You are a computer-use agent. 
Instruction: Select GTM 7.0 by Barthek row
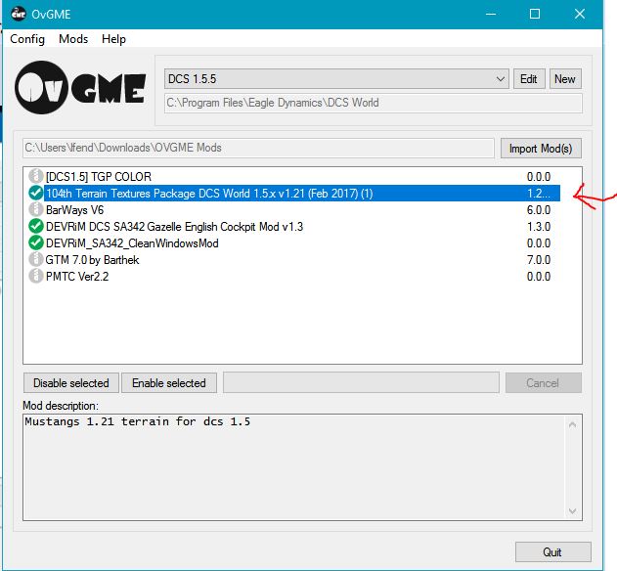click(x=294, y=259)
